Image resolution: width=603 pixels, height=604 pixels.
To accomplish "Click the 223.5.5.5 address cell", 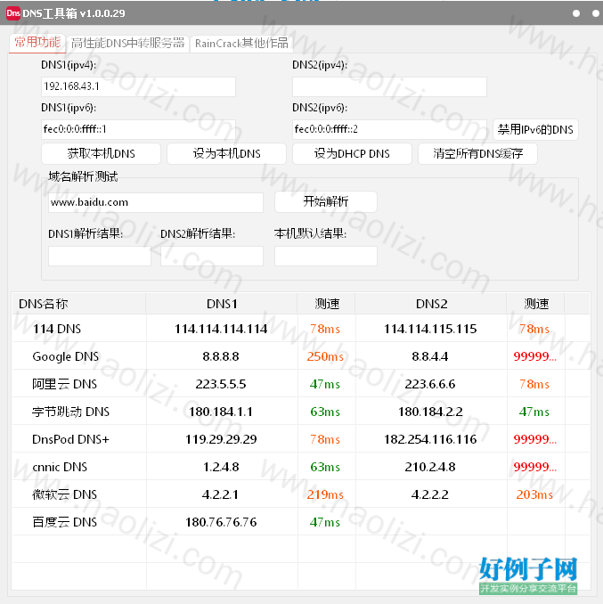I will tap(221, 384).
